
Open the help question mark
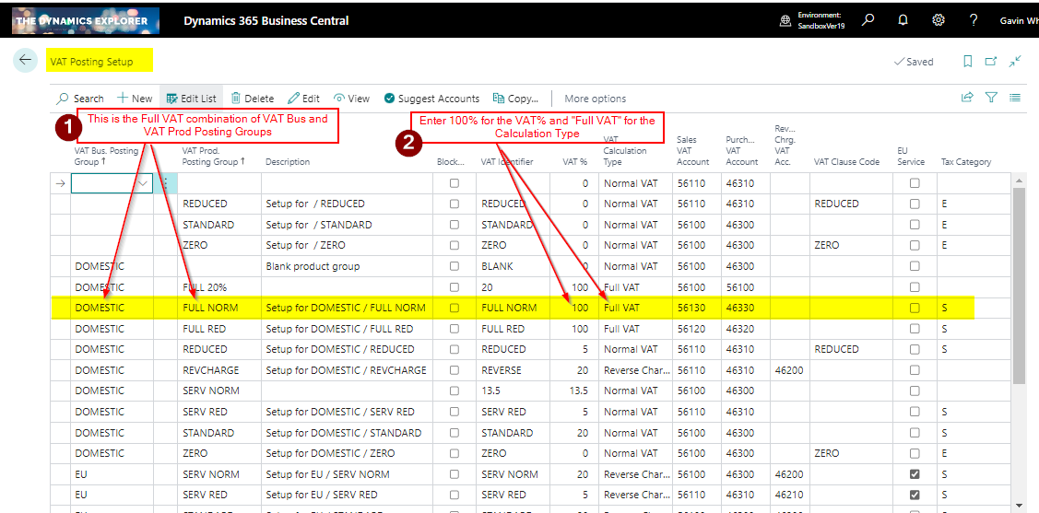974,20
